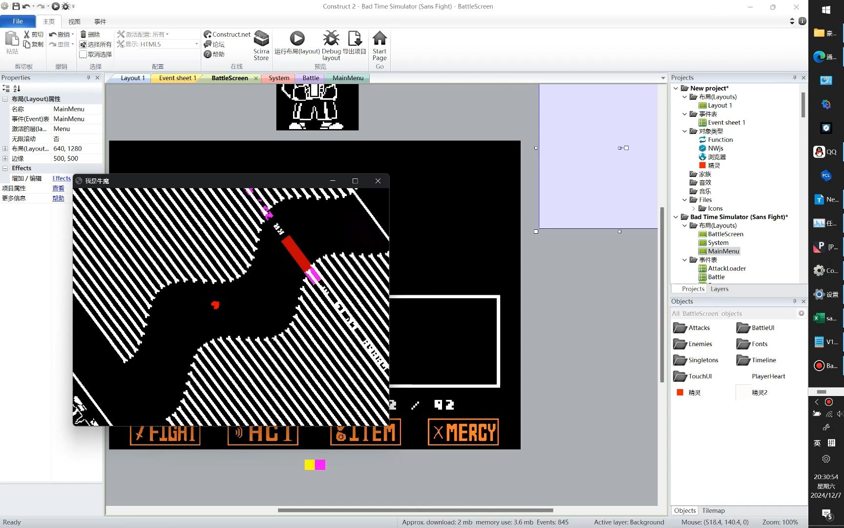
Task: Open the Singletons folder in Objects panel
Action: 696,360
